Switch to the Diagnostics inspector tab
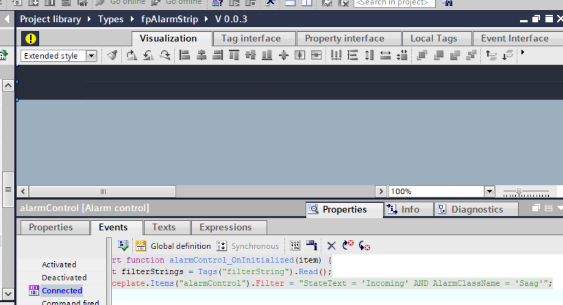This screenshot has width=563, height=305. (476, 210)
